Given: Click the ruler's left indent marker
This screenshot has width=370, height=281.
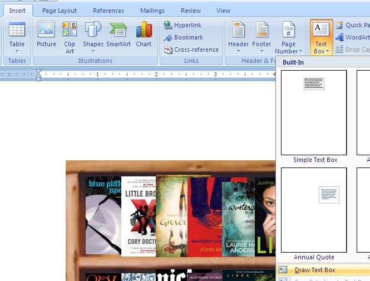Looking at the screenshot, I should (x=39, y=79).
